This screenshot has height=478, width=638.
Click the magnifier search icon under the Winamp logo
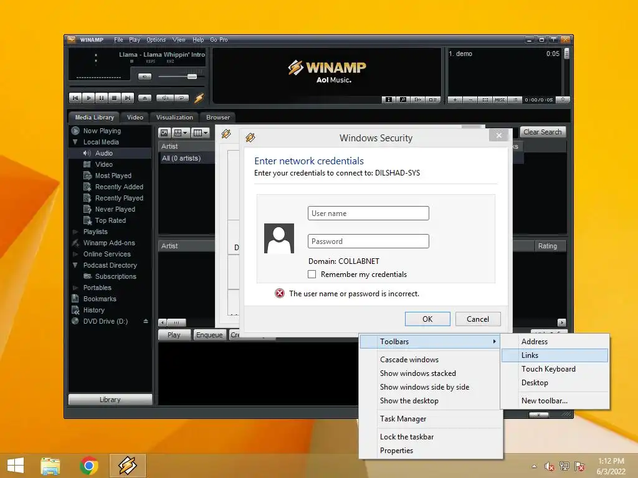[x=403, y=100]
